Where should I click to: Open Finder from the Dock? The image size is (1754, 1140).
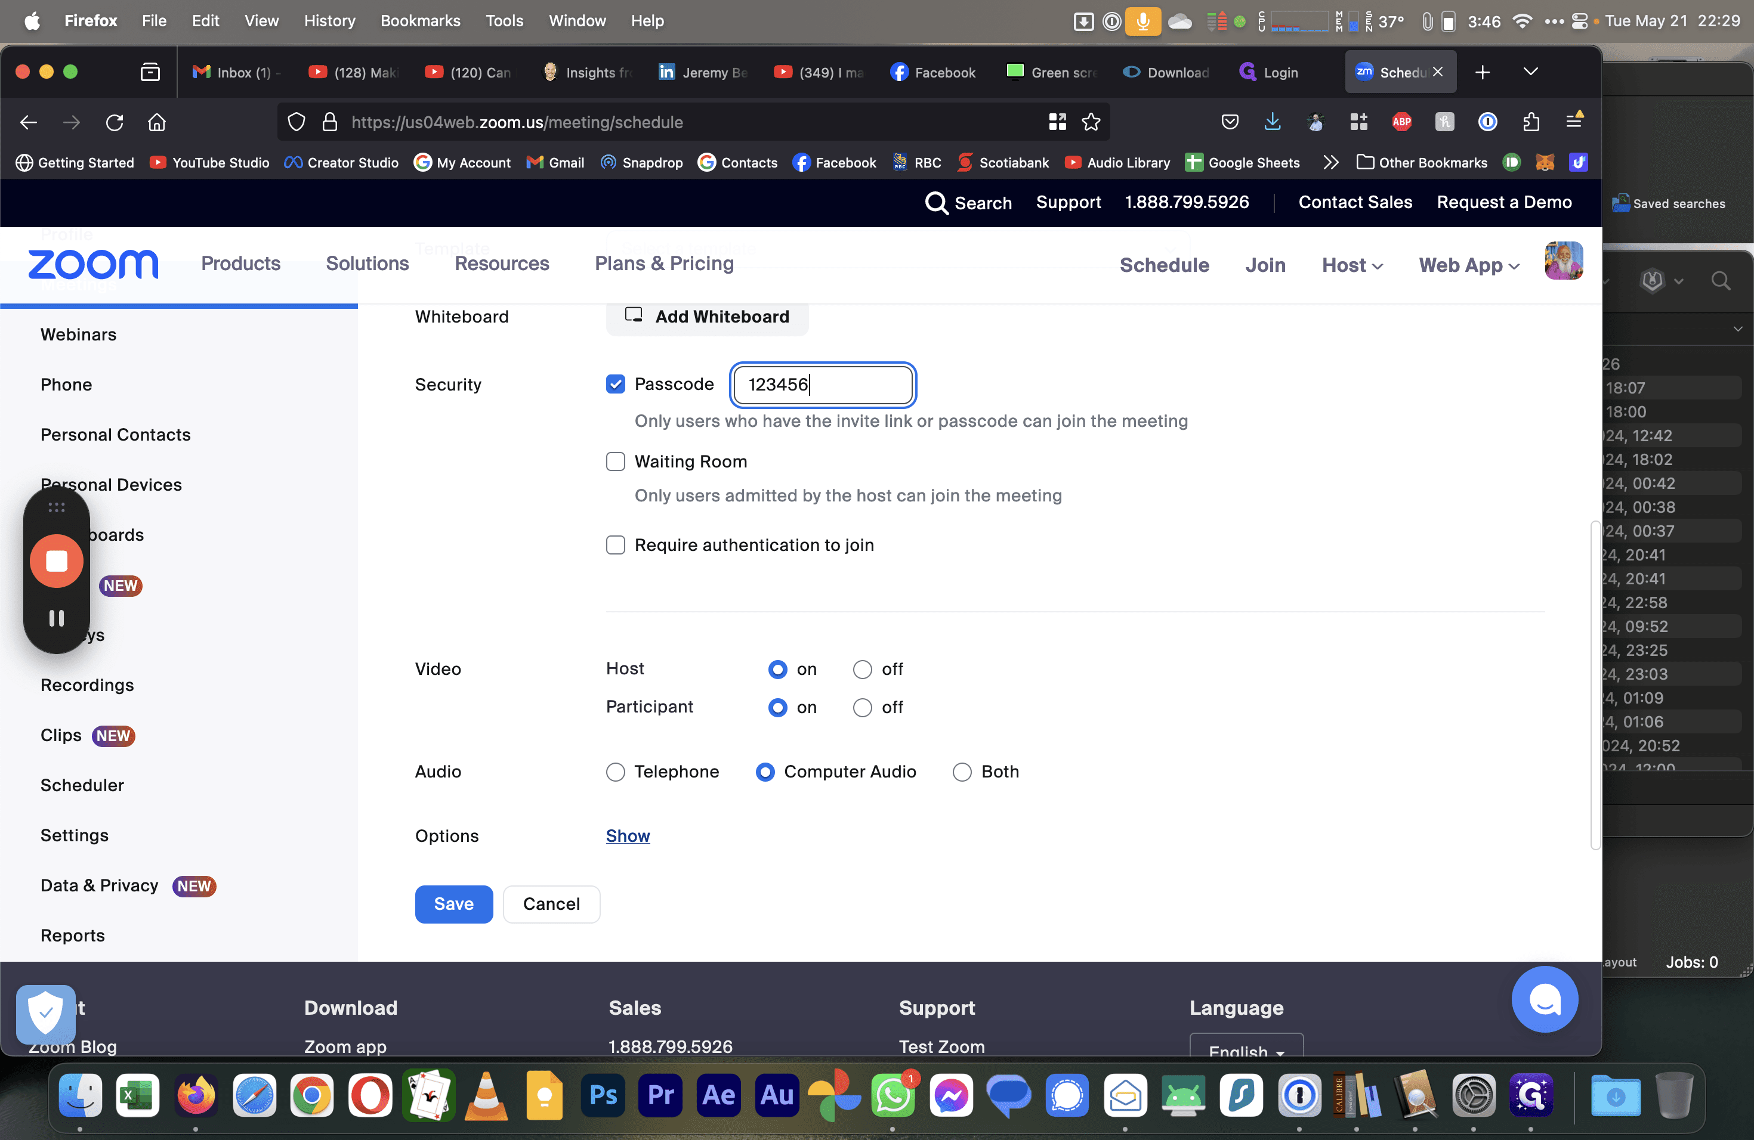tap(81, 1095)
